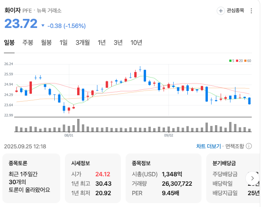Open the 차트 더보기 link
The image size is (261, 207).
[208, 146]
